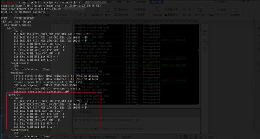Click 'Ciphersuite uses MD5 for message integrity'
This screenshot has height=139, width=260.
47,89
